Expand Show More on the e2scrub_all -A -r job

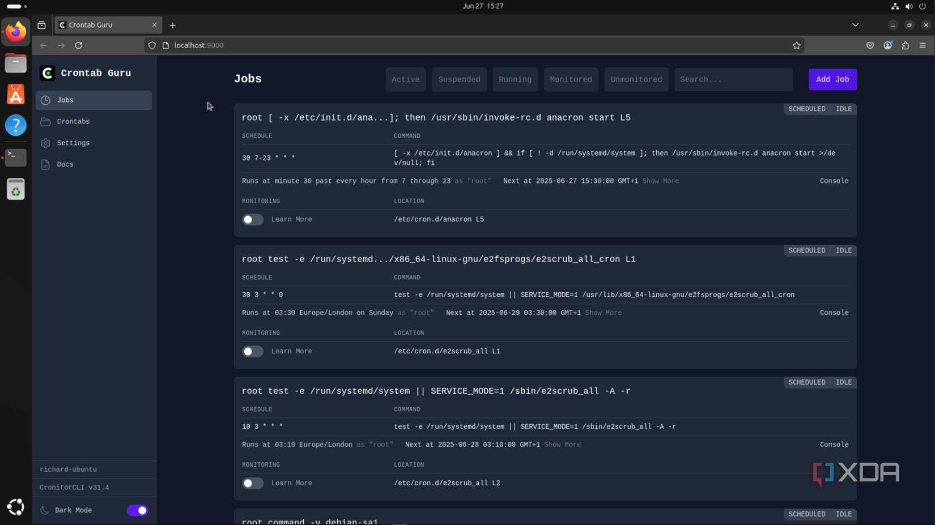click(562, 445)
